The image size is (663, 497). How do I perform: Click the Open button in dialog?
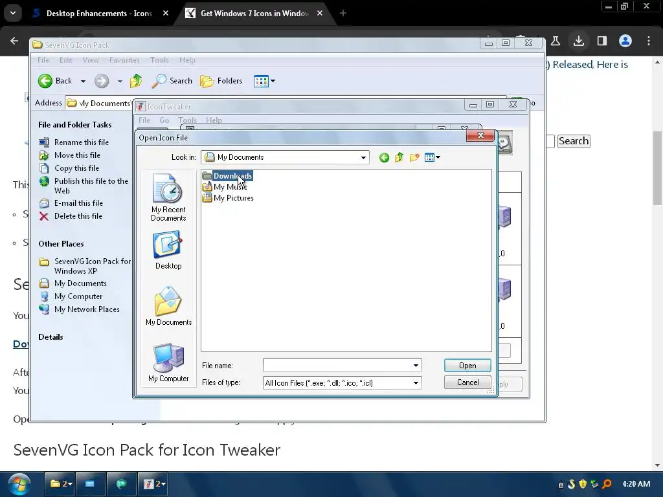coord(467,366)
